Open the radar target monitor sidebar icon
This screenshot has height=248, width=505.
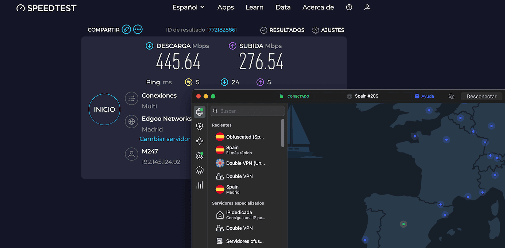[200, 156]
